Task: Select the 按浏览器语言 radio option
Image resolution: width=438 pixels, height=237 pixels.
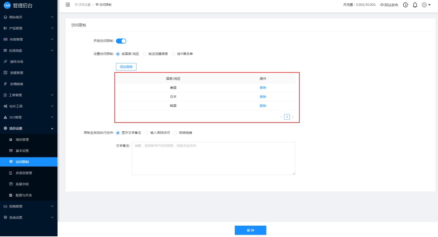Action: (145, 54)
